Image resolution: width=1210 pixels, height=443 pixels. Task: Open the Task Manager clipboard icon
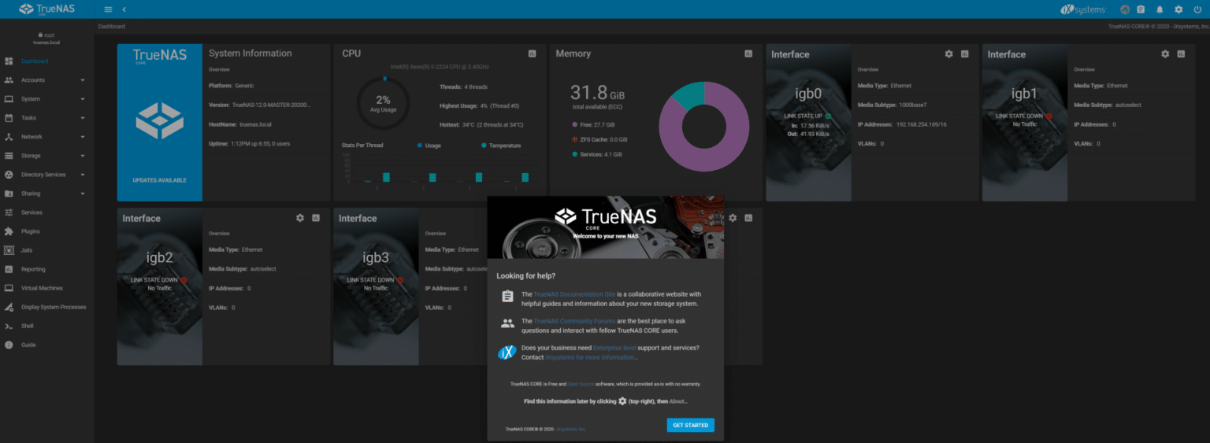pos(1141,9)
